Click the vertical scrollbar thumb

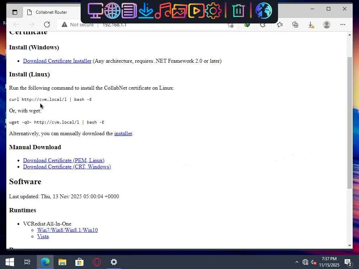tap(350, 123)
